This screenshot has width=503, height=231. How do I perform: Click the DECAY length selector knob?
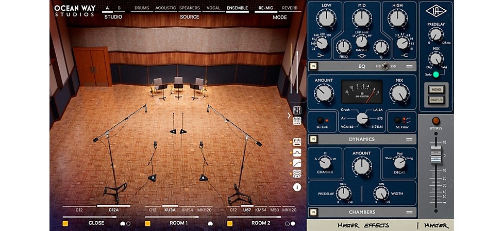click(399, 163)
